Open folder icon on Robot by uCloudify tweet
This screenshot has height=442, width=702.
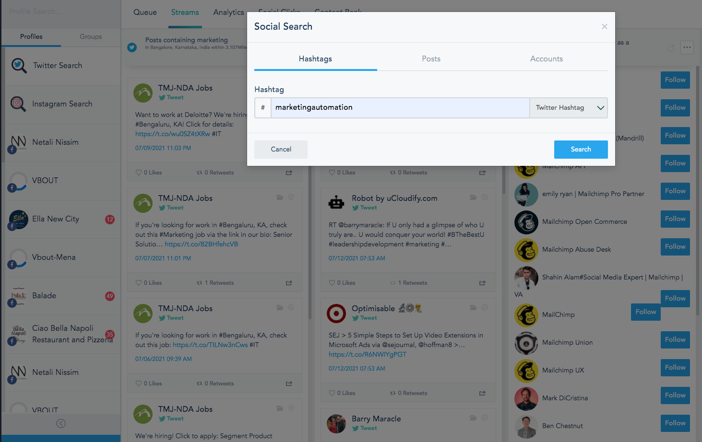pyautogui.click(x=473, y=197)
